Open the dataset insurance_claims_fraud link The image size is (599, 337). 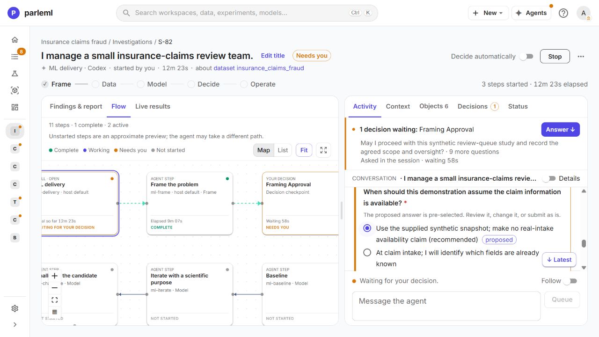(259, 68)
